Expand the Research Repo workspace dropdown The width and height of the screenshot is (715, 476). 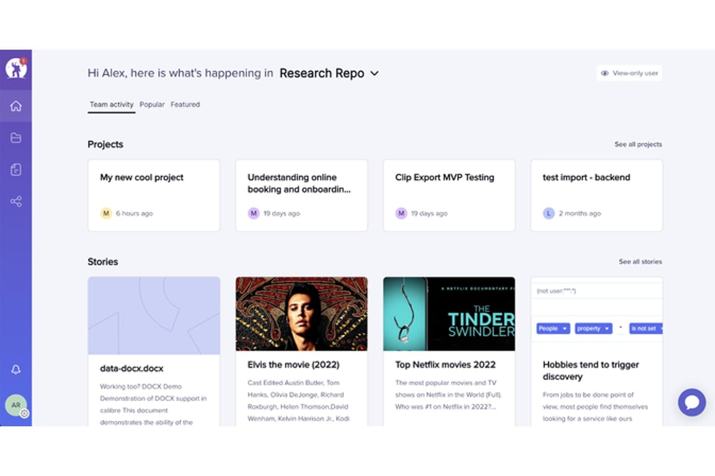pos(329,73)
